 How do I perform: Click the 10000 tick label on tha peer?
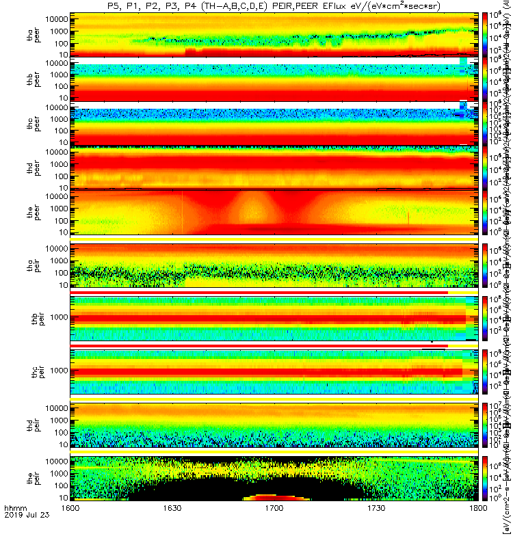tap(57, 19)
